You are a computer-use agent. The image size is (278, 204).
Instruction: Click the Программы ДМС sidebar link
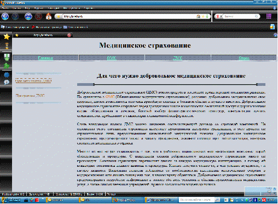point(30,96)
